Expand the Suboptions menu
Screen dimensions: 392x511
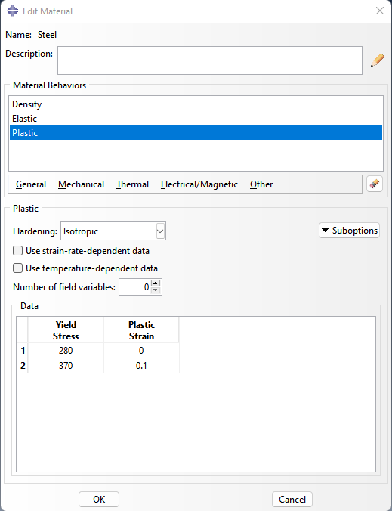[349, 231]
